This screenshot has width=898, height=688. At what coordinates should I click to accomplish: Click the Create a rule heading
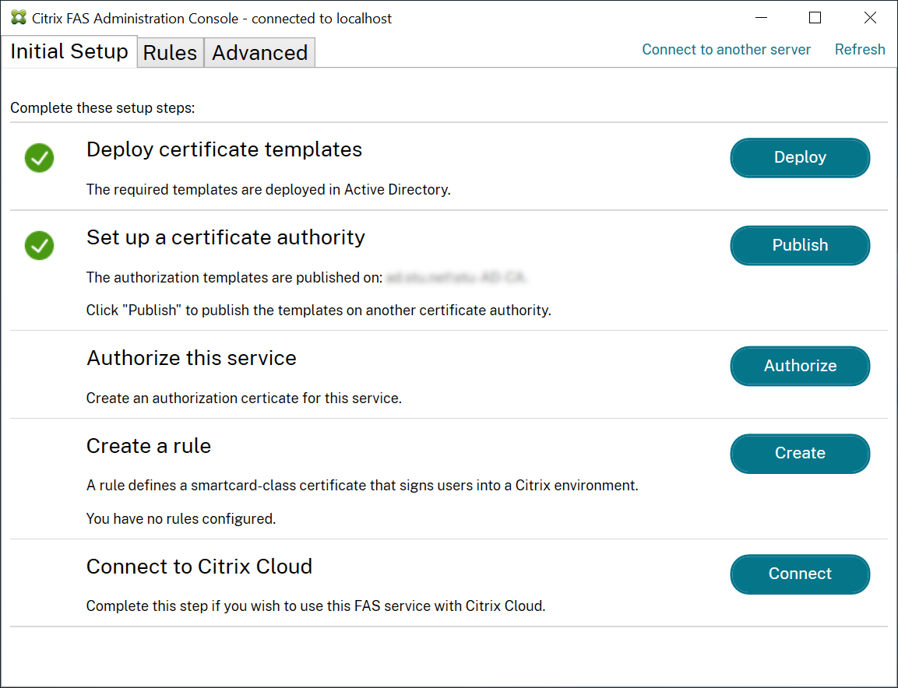[x=149, y=446]
